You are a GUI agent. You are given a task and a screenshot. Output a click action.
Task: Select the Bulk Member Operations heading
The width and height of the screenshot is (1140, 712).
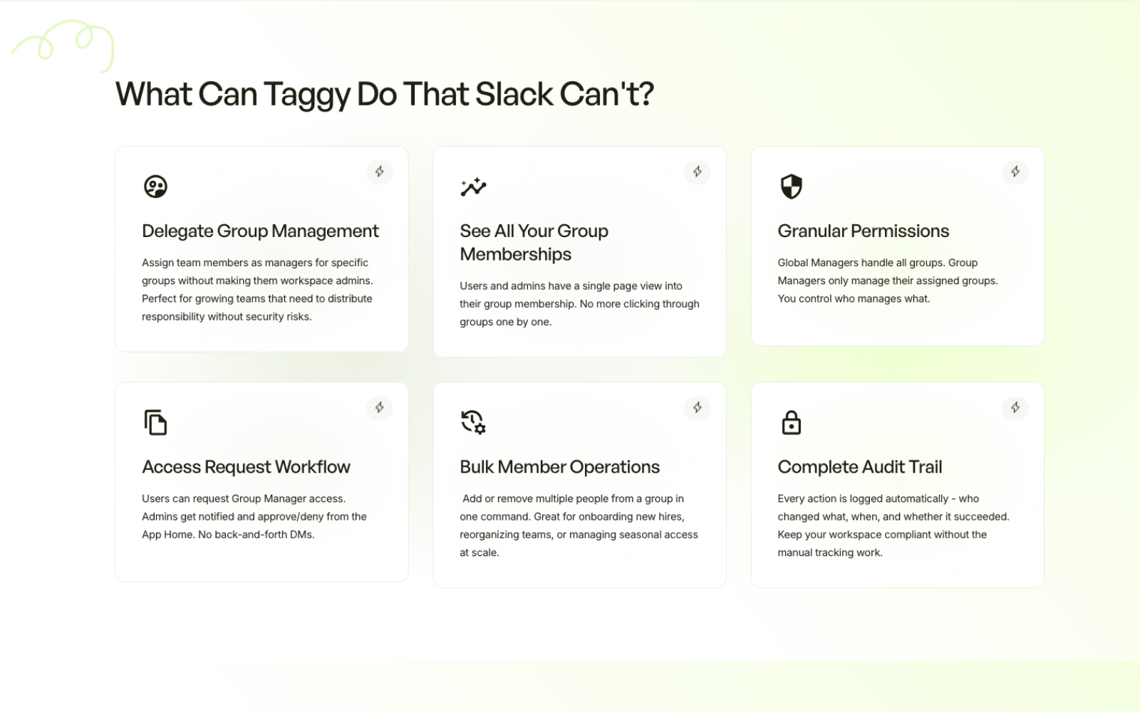559,466
